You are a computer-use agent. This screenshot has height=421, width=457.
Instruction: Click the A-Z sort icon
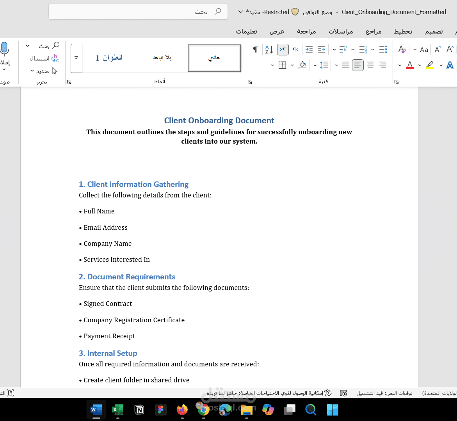(x=269, y=50)
